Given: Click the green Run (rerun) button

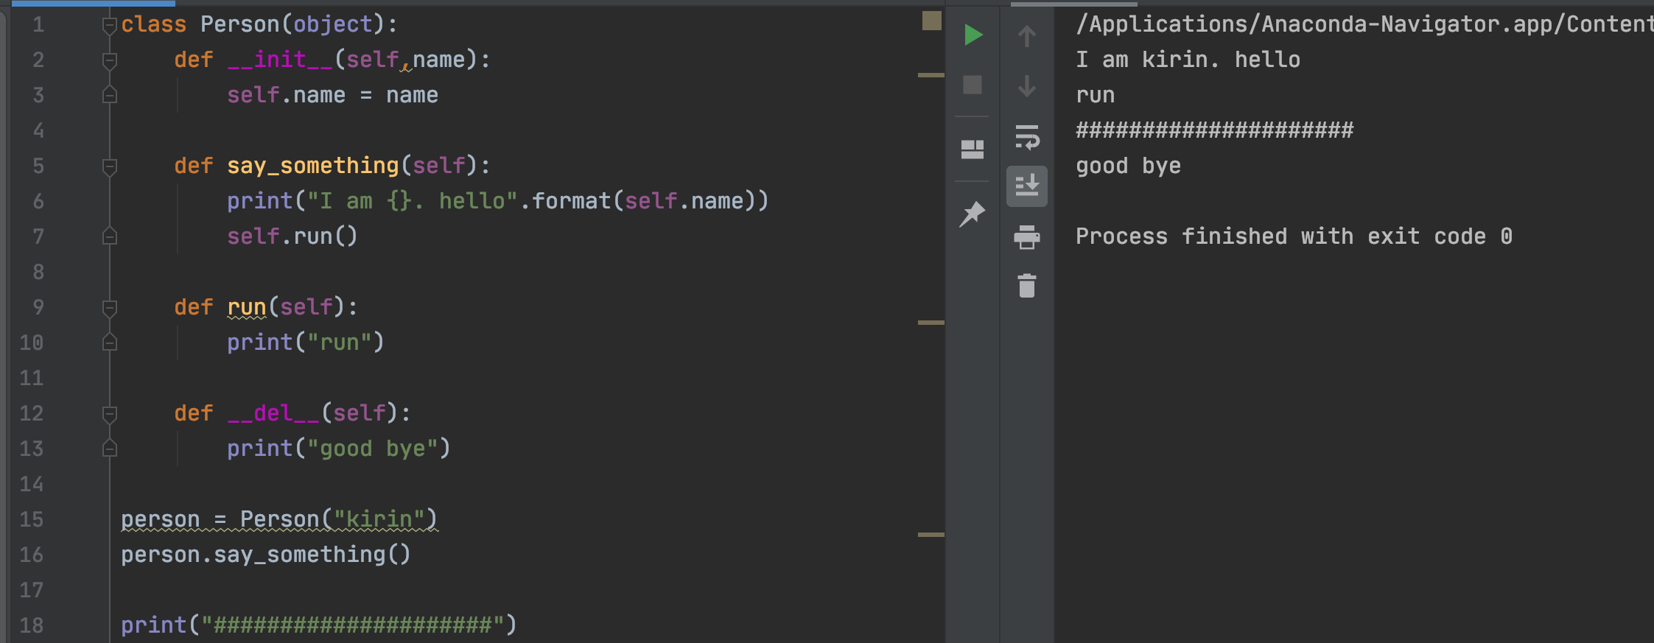Looking at the screenshot, I should (973, 35).
